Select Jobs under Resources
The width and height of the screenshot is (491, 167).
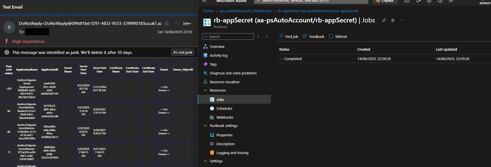point(234,100)
